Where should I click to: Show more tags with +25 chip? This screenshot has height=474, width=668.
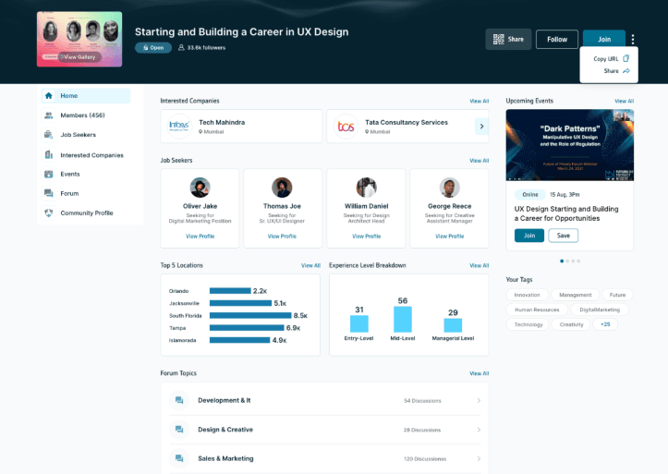pos(605,324)
